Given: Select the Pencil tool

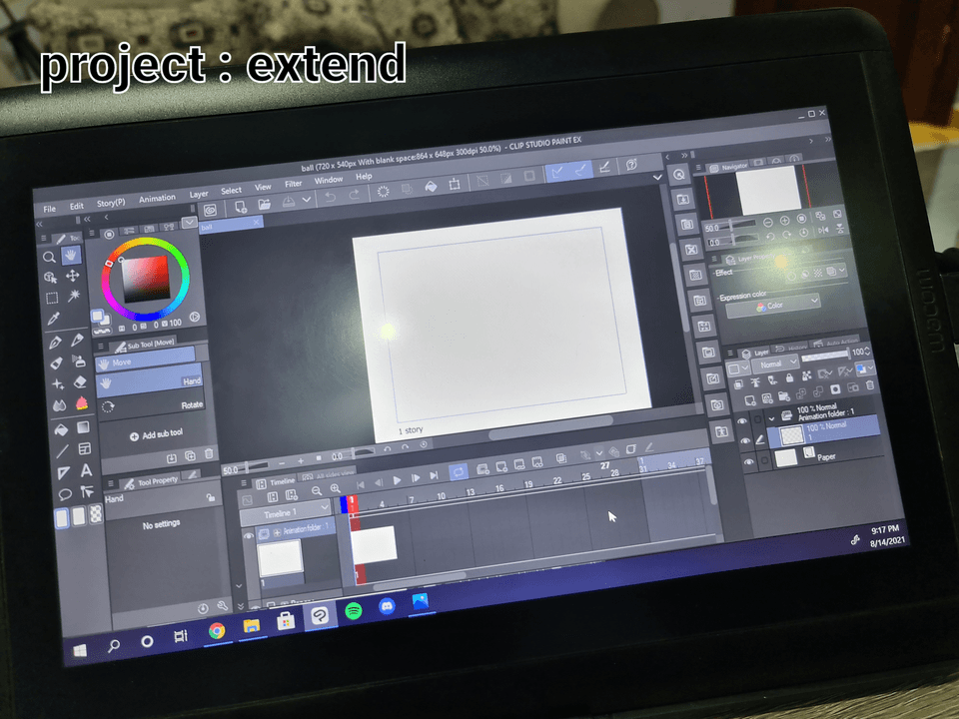Looking at the screenshot, I should (77, 340).
